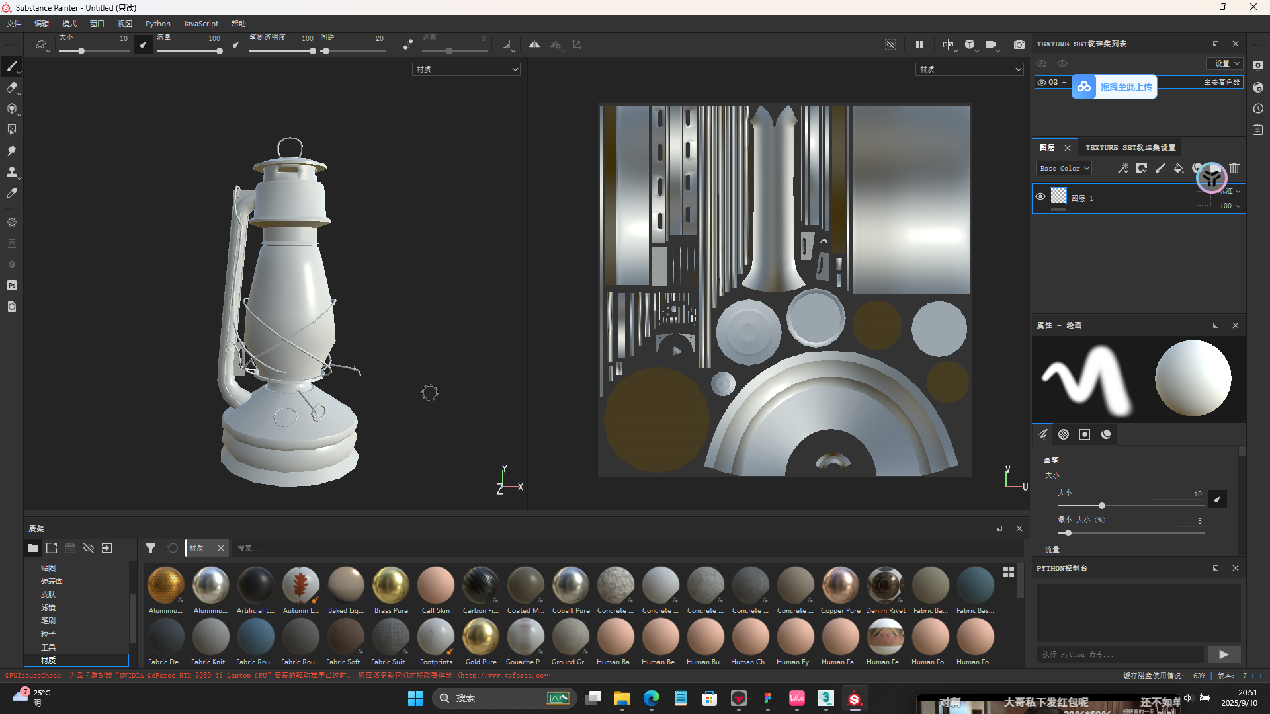Viewport: 1270px width, 714px height.
Task: Choose the Smudge tool
Action: (11, 151)
